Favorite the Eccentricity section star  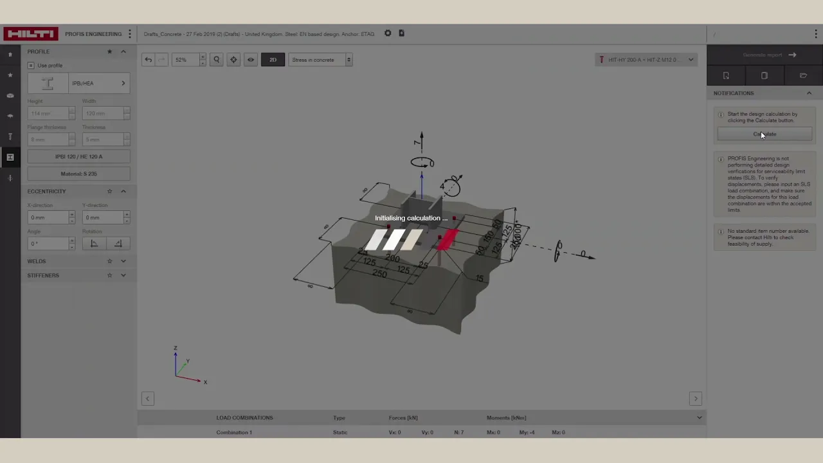pos(109,191)
